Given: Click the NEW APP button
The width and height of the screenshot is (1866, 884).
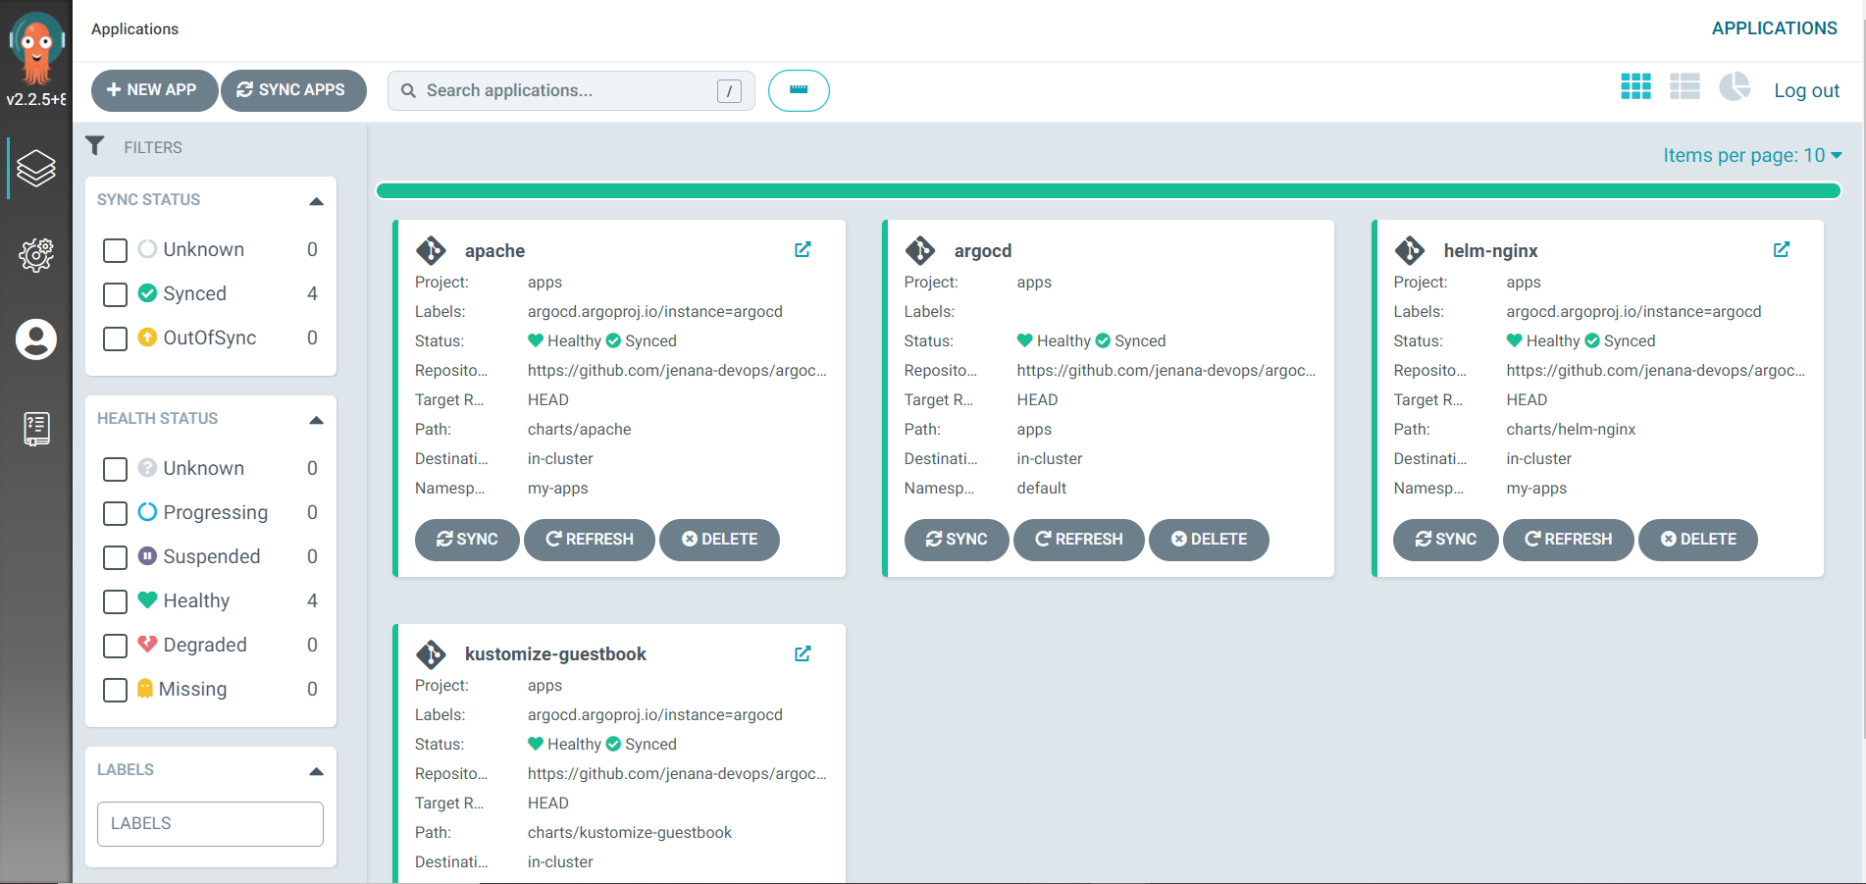Looking at the screenshot, I should click(154, 90).
